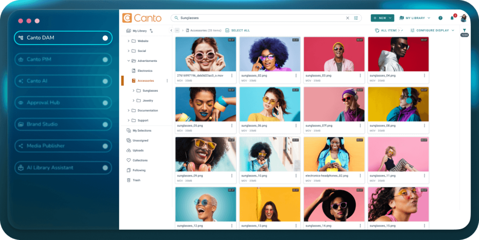Open the sunglasses_06.png thumbnail
The width and height of the screenshot is (479, 240).
click(x=270, y=104)
